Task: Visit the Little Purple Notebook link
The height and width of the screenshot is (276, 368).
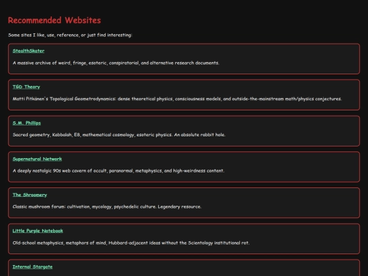Action: pos(37,231)
